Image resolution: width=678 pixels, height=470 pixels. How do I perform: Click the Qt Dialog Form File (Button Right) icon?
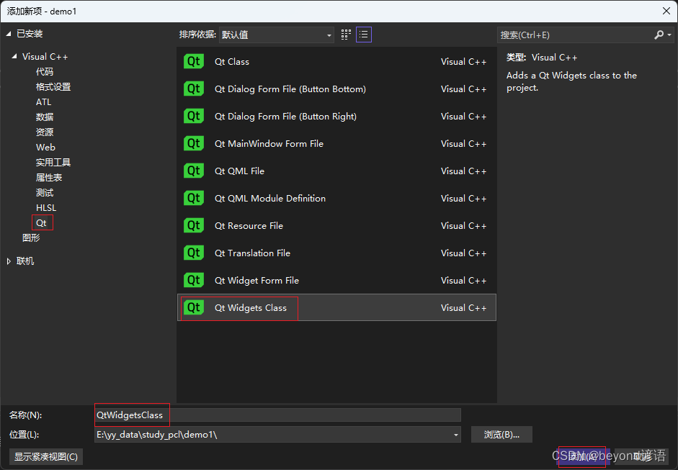coord(193,116)
